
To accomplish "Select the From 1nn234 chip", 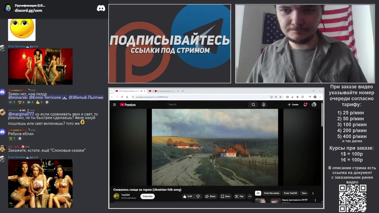I will 290,193.
